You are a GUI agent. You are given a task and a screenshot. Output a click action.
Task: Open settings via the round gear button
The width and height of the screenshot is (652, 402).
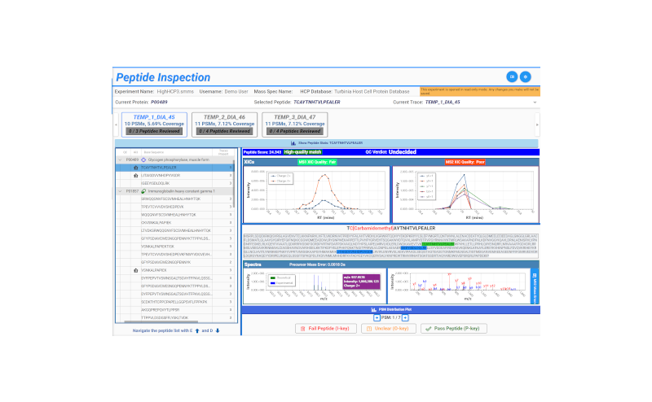pos(526,76)
